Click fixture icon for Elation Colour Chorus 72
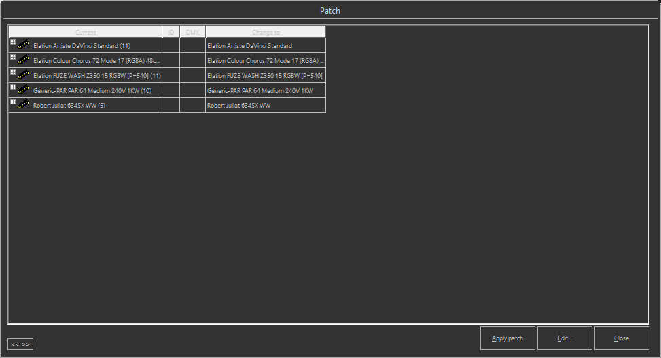Viewport: 661px width, 358px height. tap(24, 59)
